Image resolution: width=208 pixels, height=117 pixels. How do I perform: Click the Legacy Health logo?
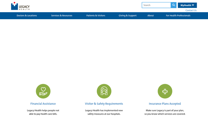(20, 6)
